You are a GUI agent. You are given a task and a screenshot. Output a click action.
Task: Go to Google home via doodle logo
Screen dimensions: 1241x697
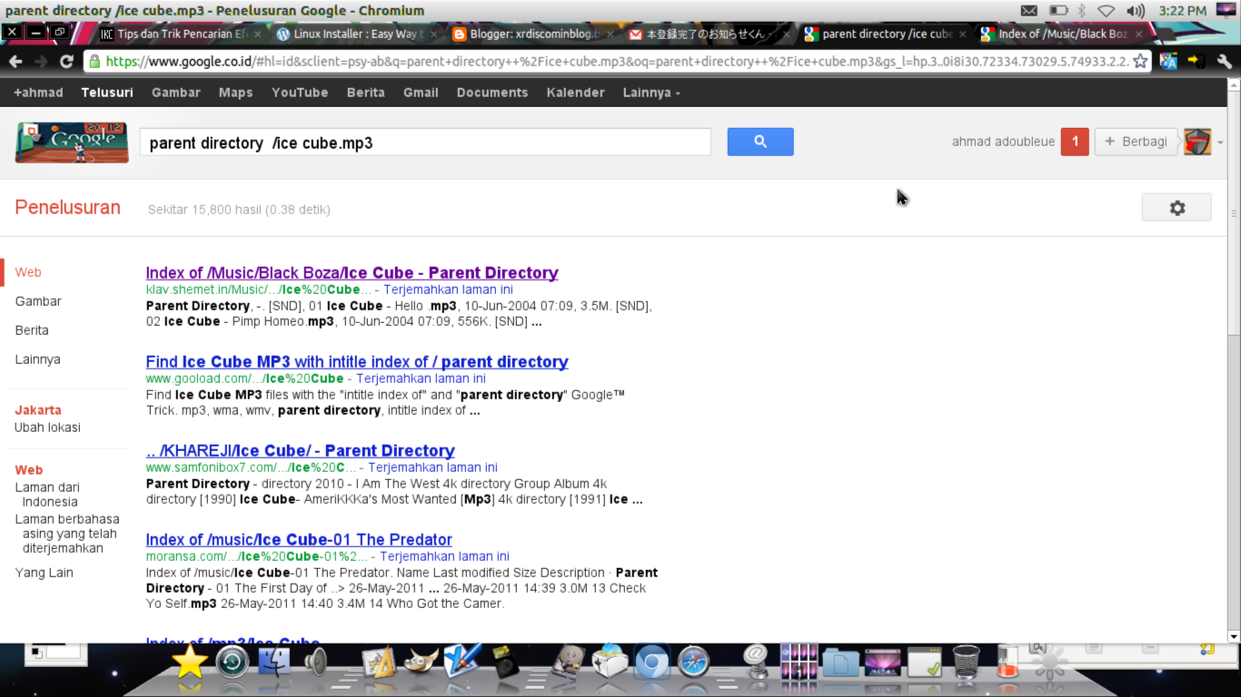point(72,142)
